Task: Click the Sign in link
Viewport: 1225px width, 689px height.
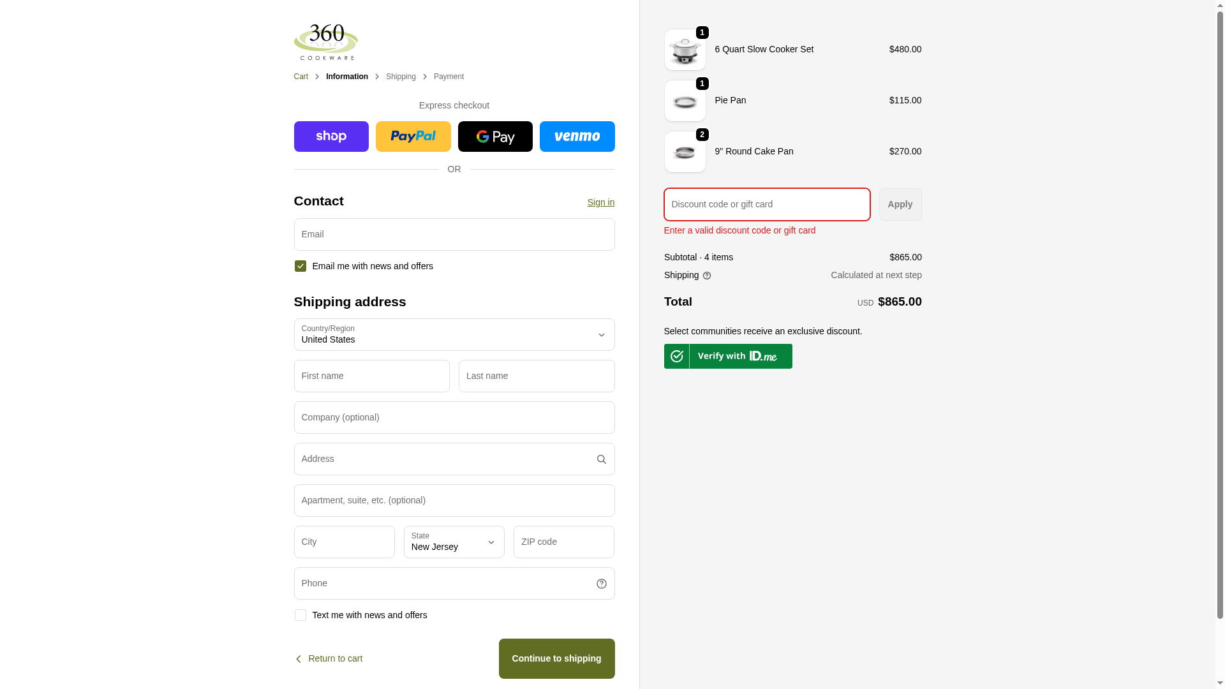Action: 600,202
